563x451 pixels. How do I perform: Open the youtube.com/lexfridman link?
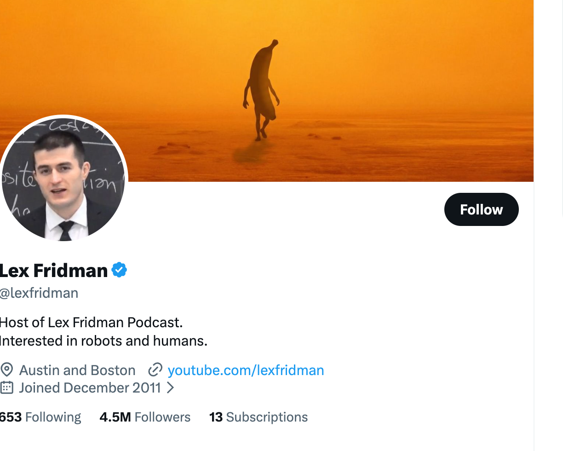point(246,370)
